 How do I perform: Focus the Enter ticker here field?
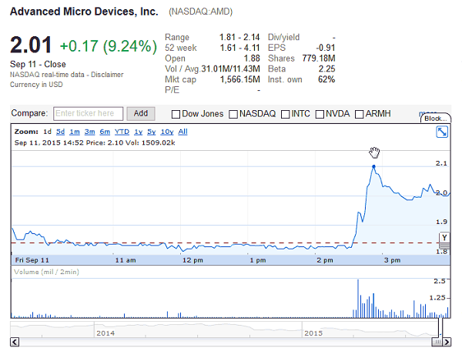pyautogui.click(x=88, y=114)
